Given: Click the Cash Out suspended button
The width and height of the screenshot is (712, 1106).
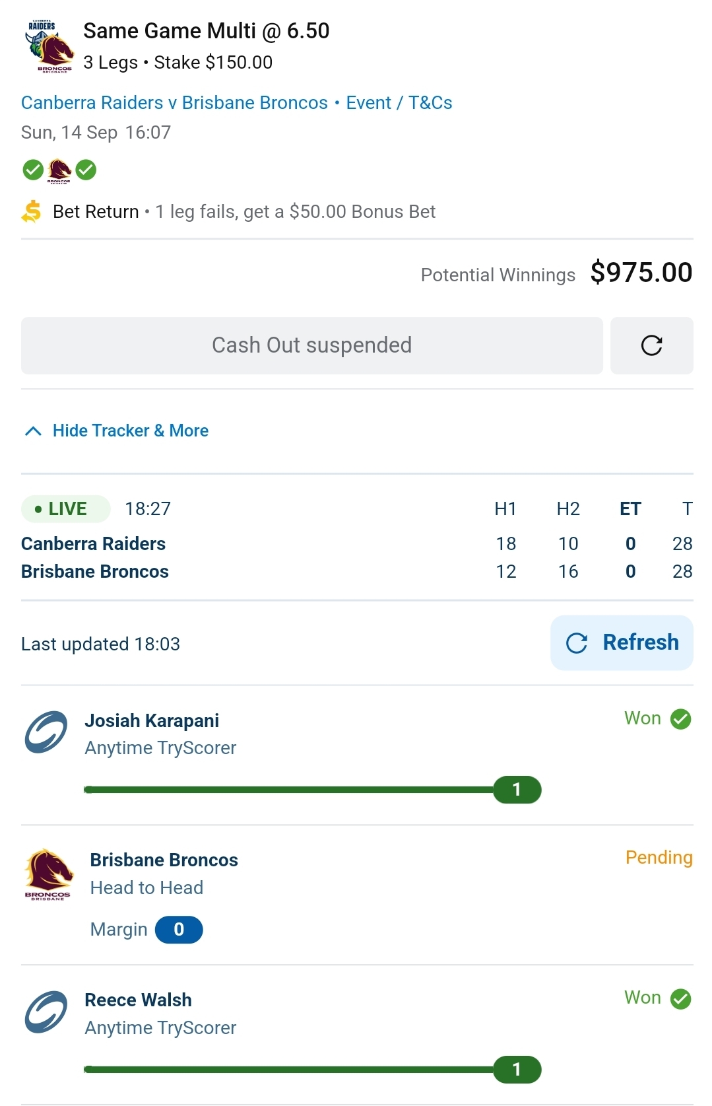Looking at the screenshot, I should [x=311, y=345].
